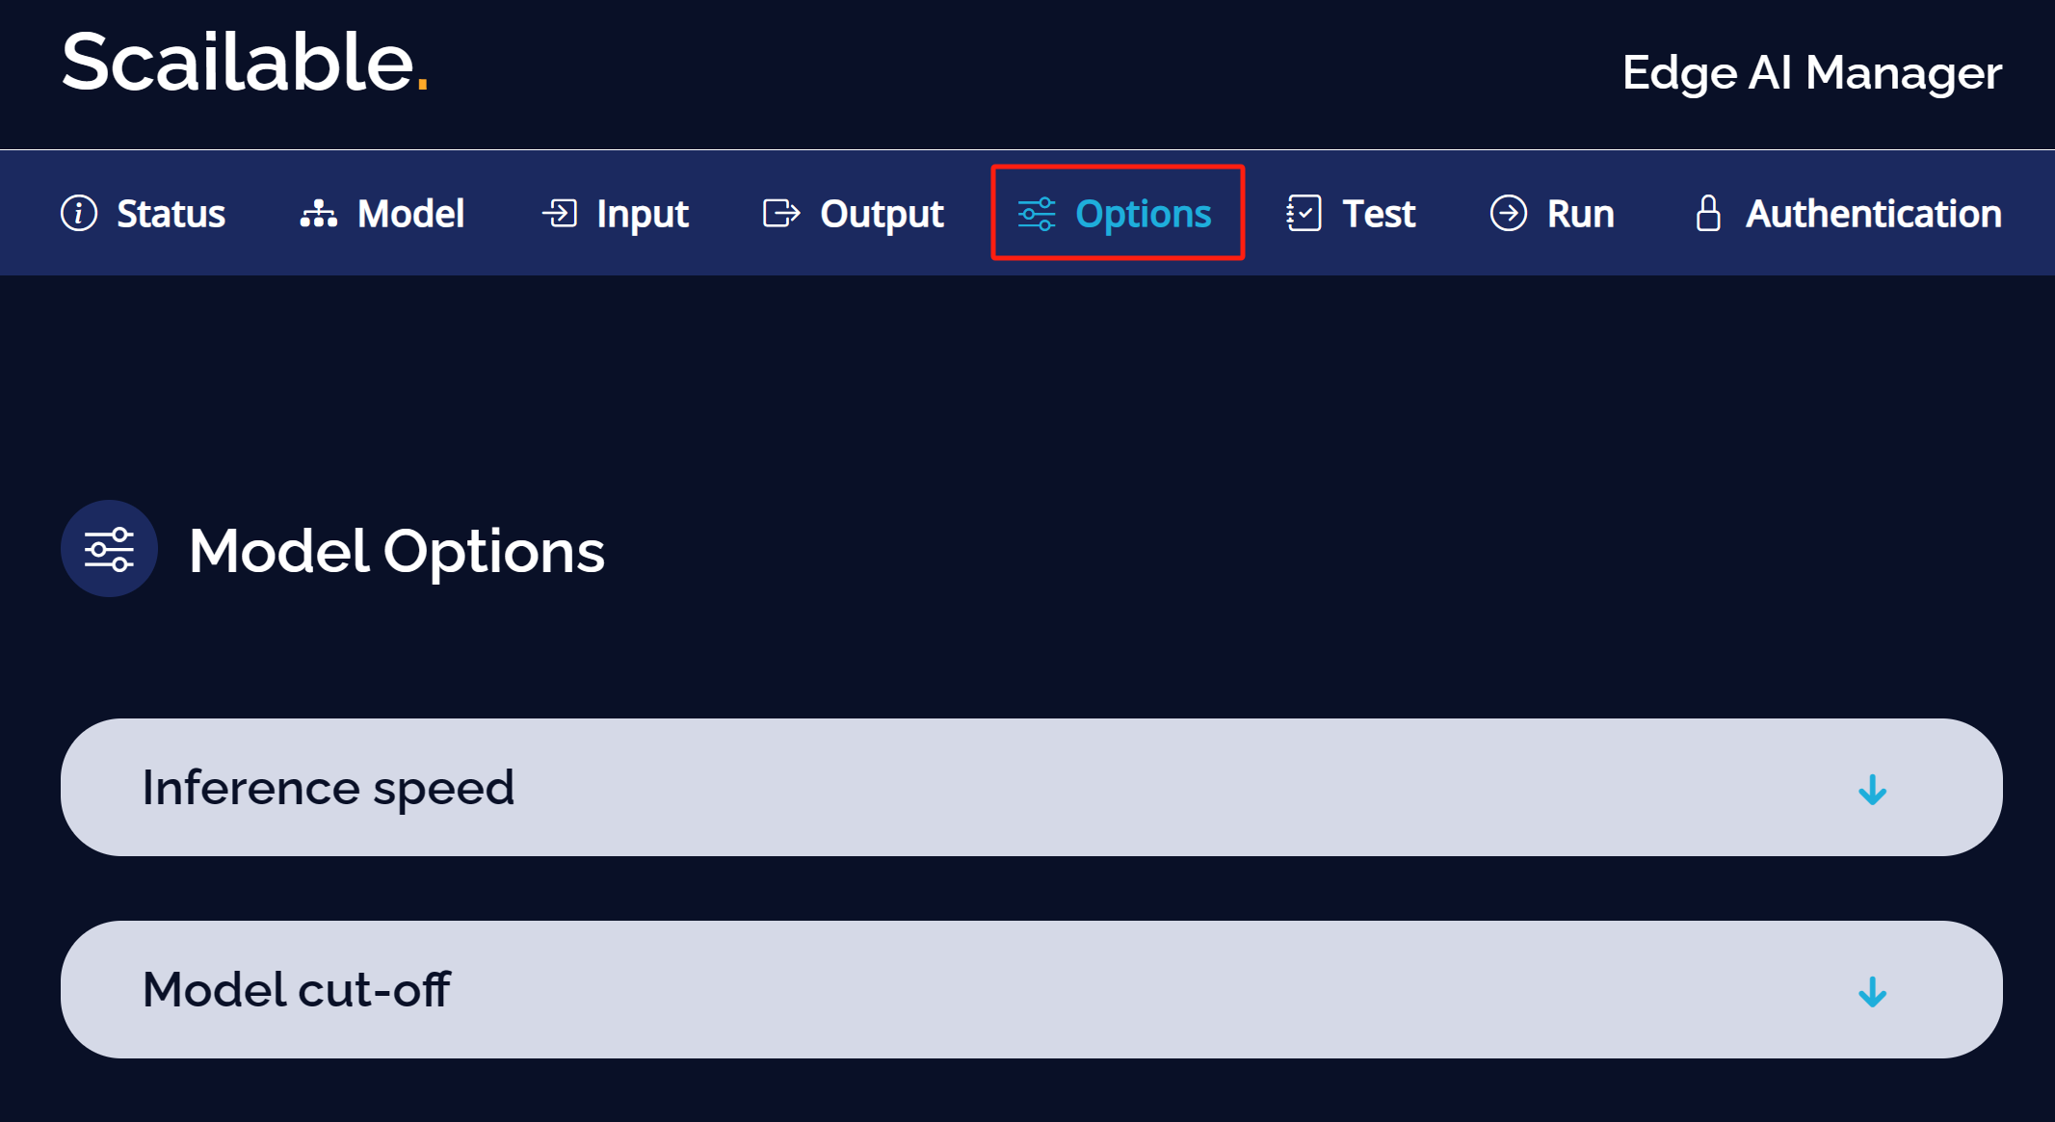Open the Authentication tab
Viewport: 2055px width, 1122px height.
(x=1849, y=213)
